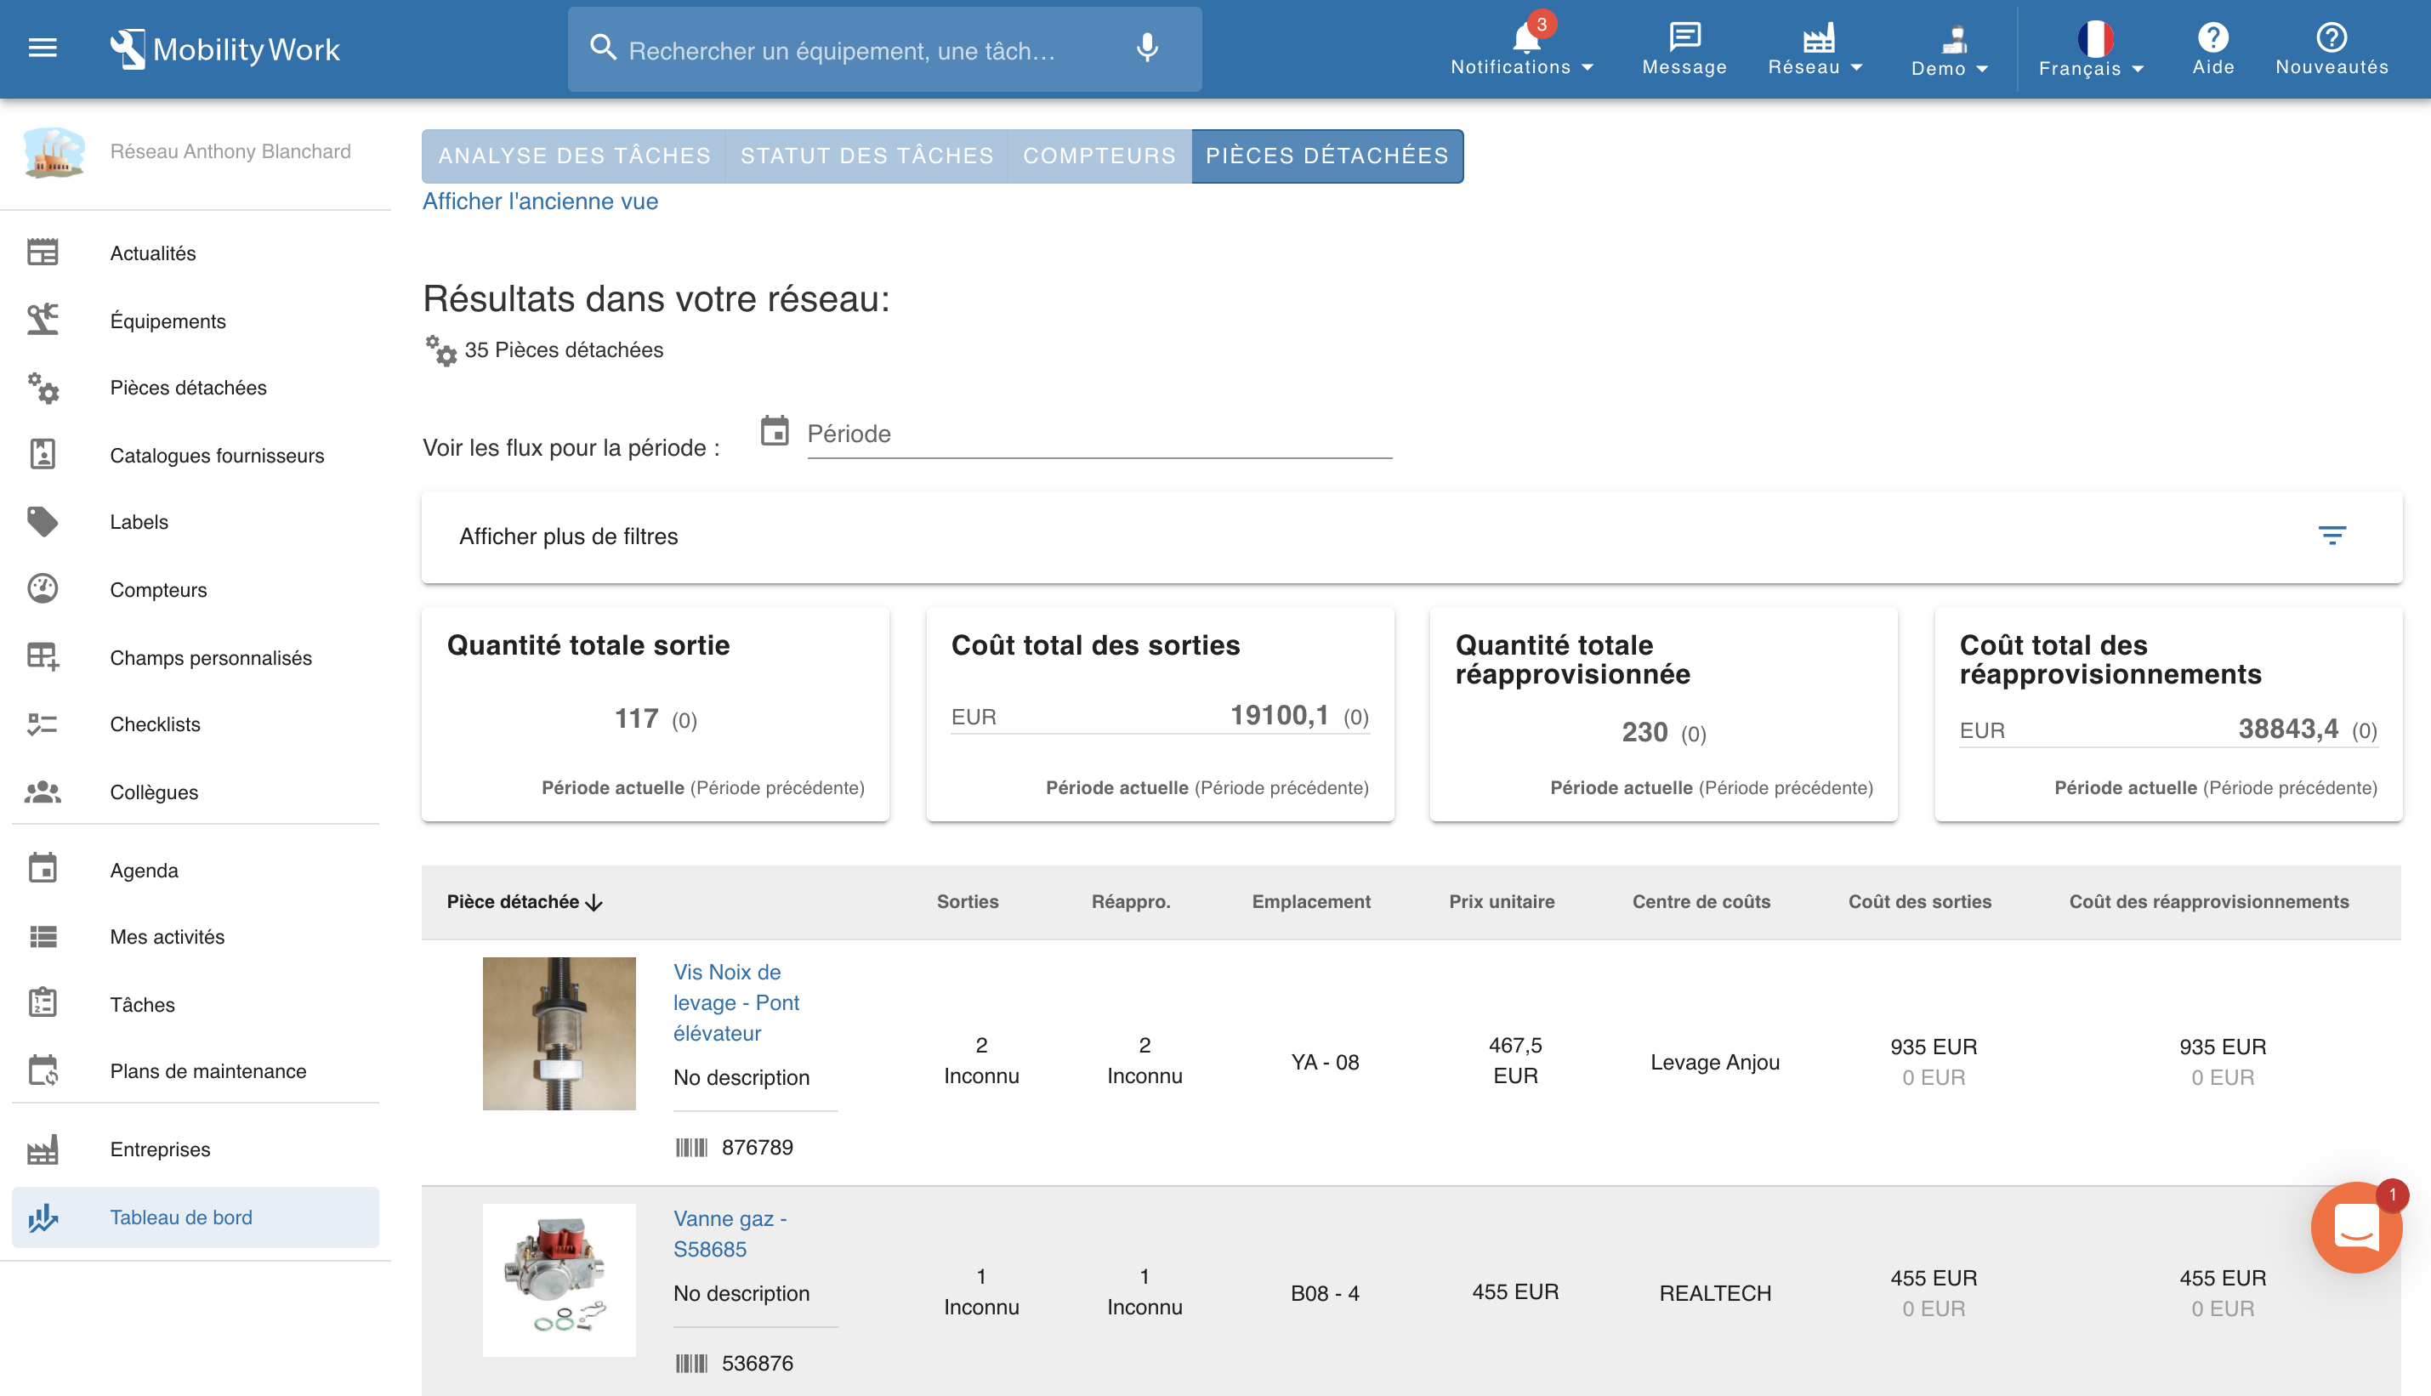
Task: Click Afficher l'ancienne vue link
Action: [x=540, y=201]
